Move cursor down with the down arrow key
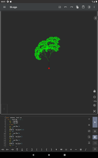The width and height of the screenshot is (98, 158). (22, 150)
